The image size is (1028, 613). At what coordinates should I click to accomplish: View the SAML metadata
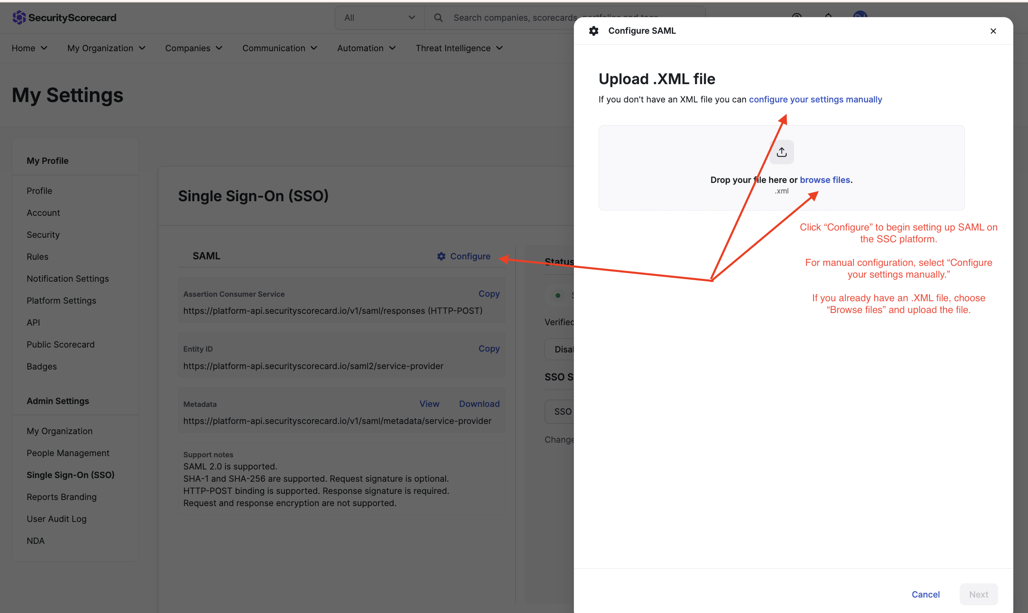(x=429, y=404)
